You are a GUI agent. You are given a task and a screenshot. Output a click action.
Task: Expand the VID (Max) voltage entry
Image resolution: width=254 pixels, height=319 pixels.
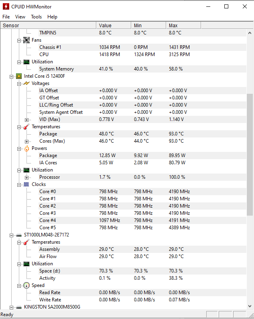[26, 119]
